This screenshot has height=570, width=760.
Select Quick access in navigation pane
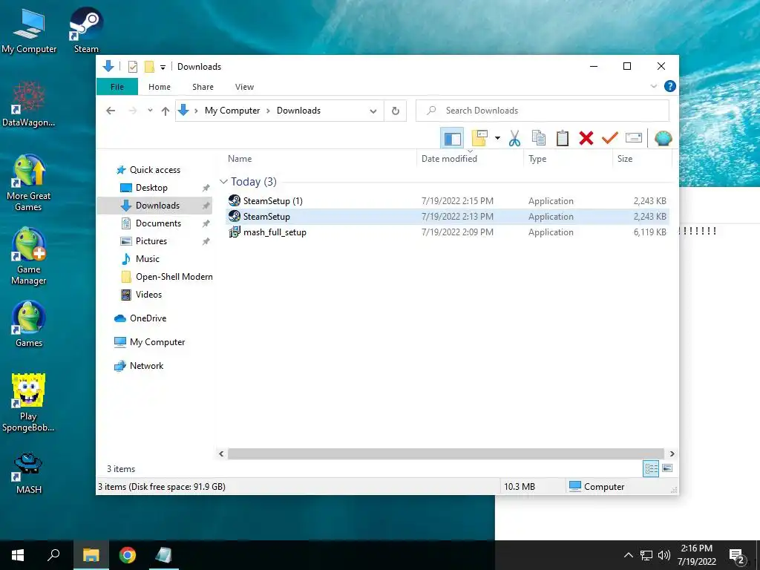click(x=148, y=170)
